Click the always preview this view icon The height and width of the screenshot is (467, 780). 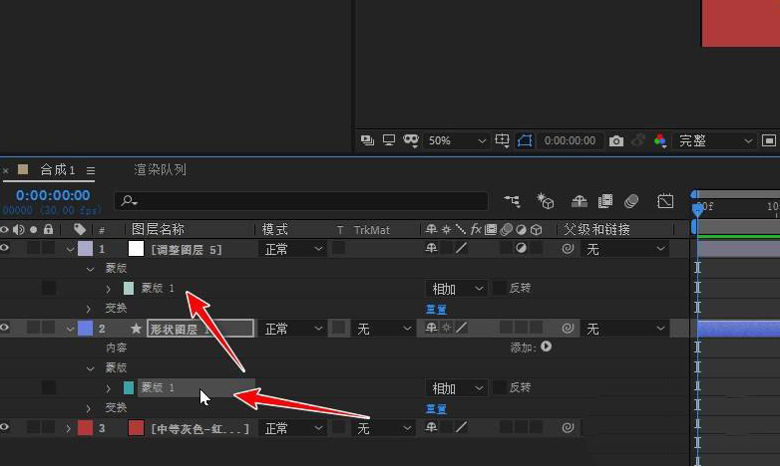tap(367, 140)
